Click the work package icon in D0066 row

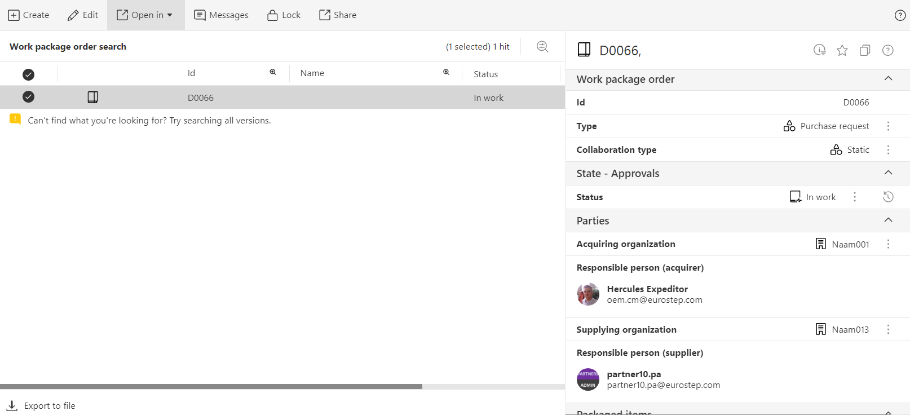tap(93, 98)
